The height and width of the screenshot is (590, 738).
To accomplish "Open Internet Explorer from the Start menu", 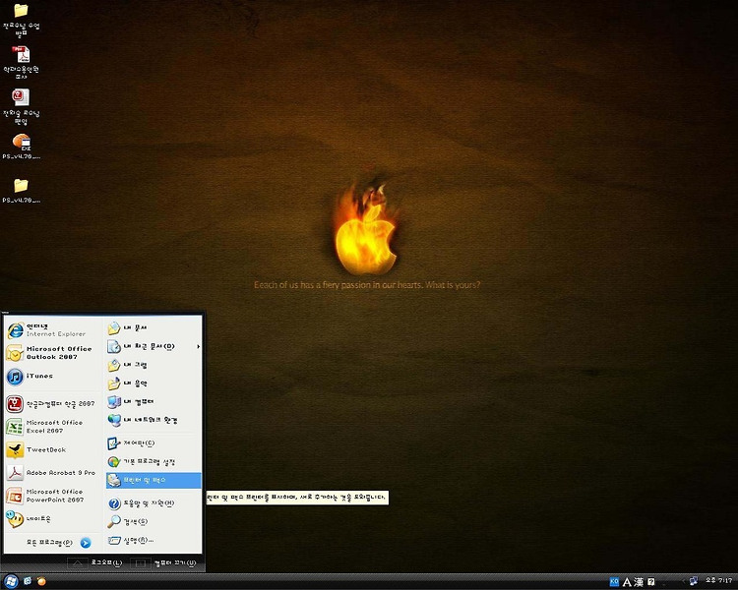I will pos(52,329).
